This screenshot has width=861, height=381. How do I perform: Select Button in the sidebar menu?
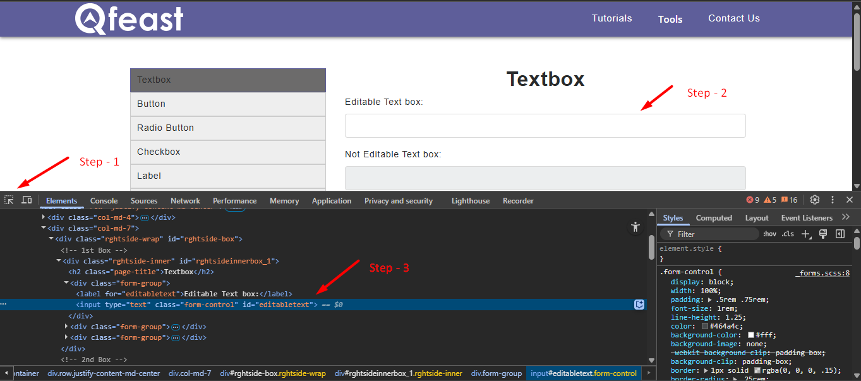[228, 104]
